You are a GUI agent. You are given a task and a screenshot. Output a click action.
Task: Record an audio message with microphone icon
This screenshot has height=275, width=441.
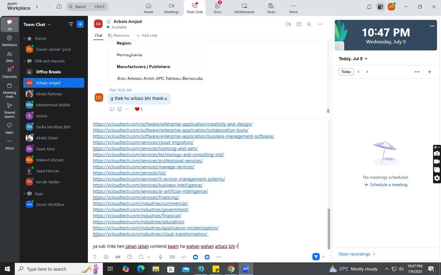tap(160, 257)
